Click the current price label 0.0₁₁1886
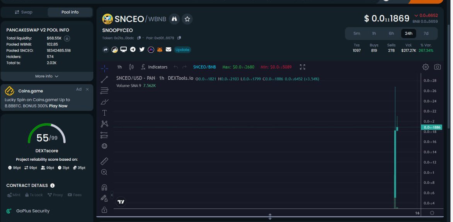The image size is (453, 222). tap(431, 127)
